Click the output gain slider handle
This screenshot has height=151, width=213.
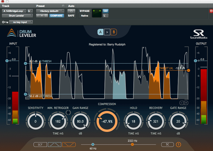(195, 61)
